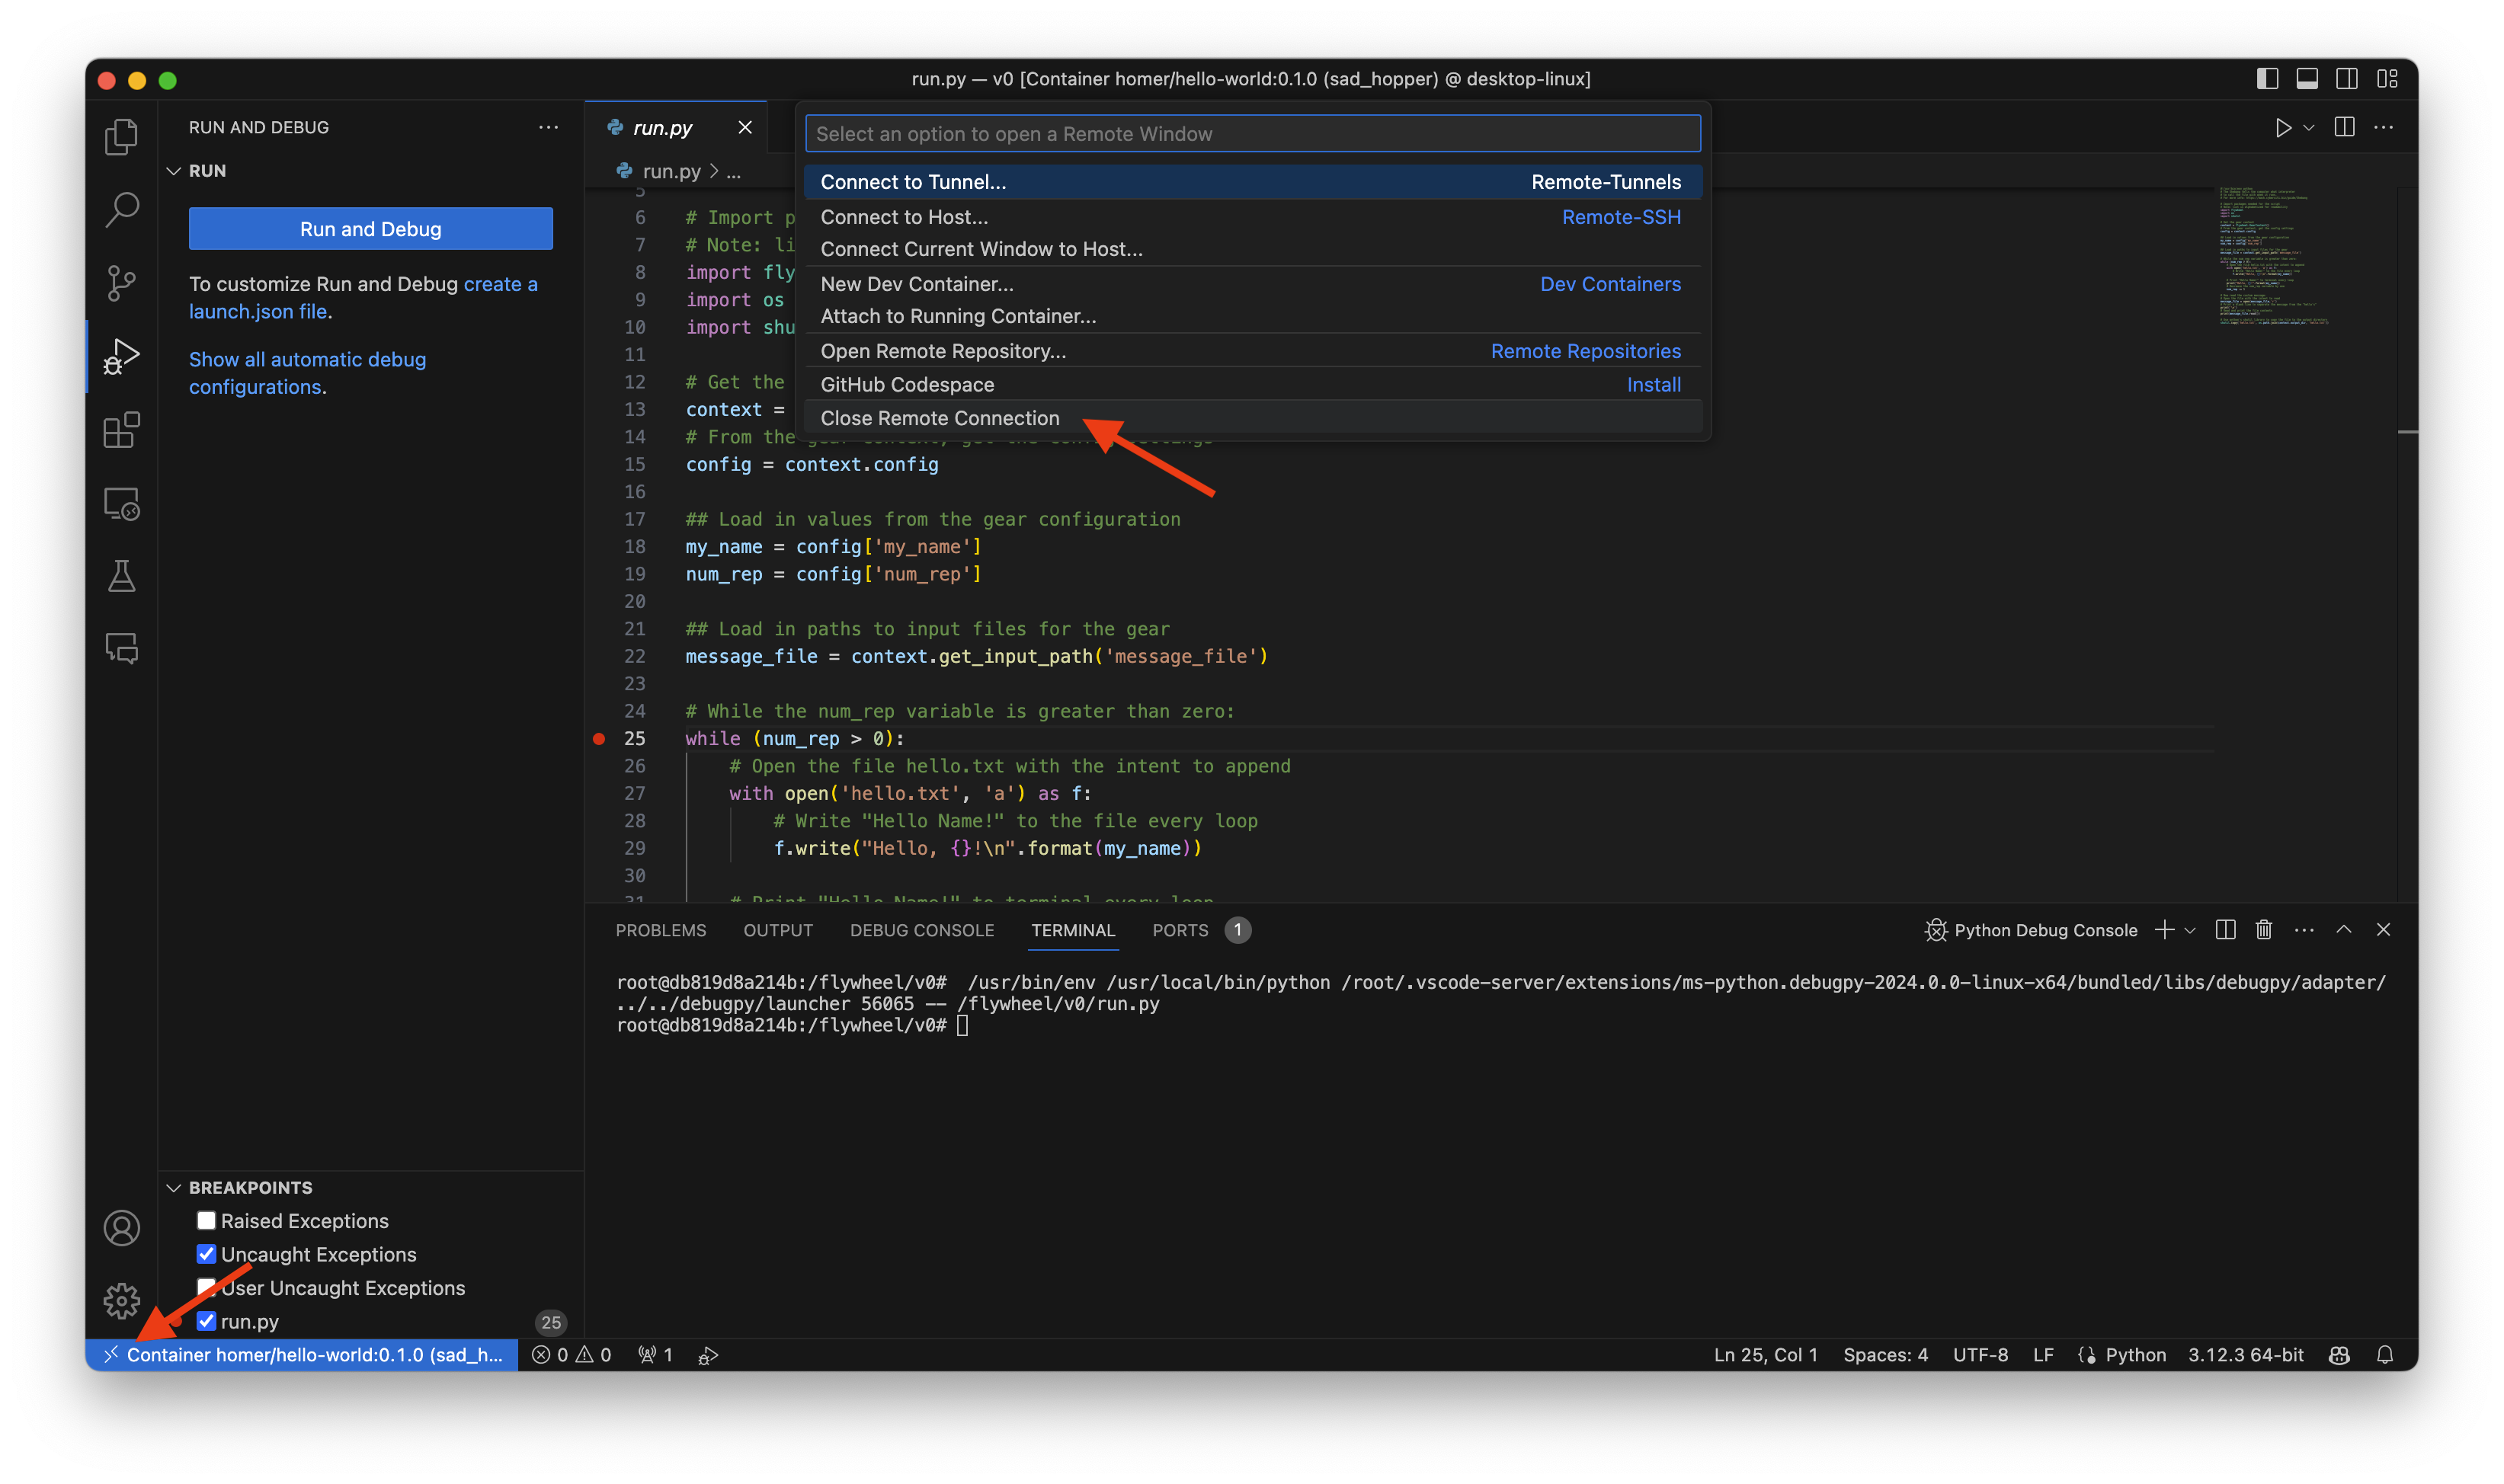Open the Source Control view
The width and height of the screenshot is (2504, 1484).
(x=121, y=283)
